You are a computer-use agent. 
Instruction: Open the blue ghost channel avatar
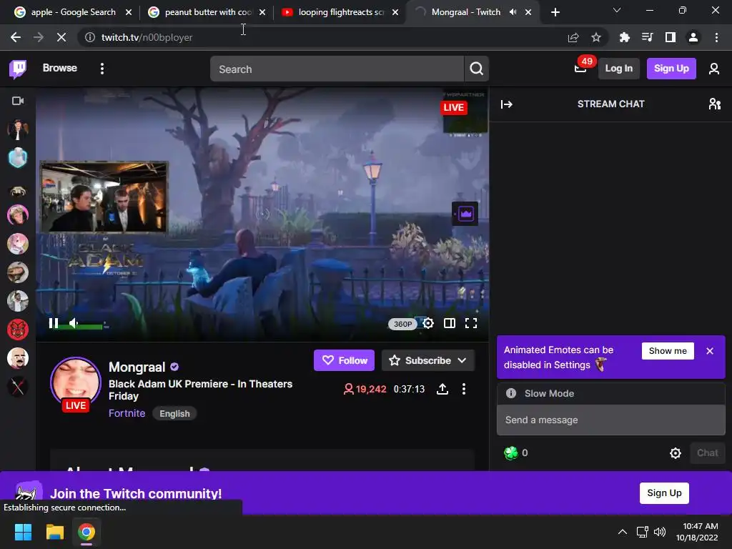click(x=18, y=158)
